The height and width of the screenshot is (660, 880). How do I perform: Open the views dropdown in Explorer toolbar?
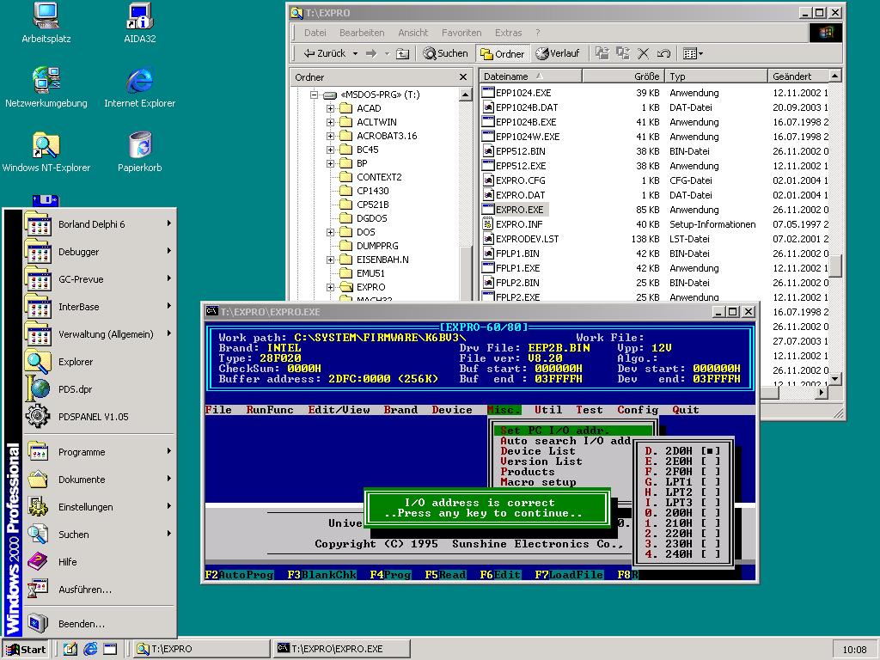693,53
